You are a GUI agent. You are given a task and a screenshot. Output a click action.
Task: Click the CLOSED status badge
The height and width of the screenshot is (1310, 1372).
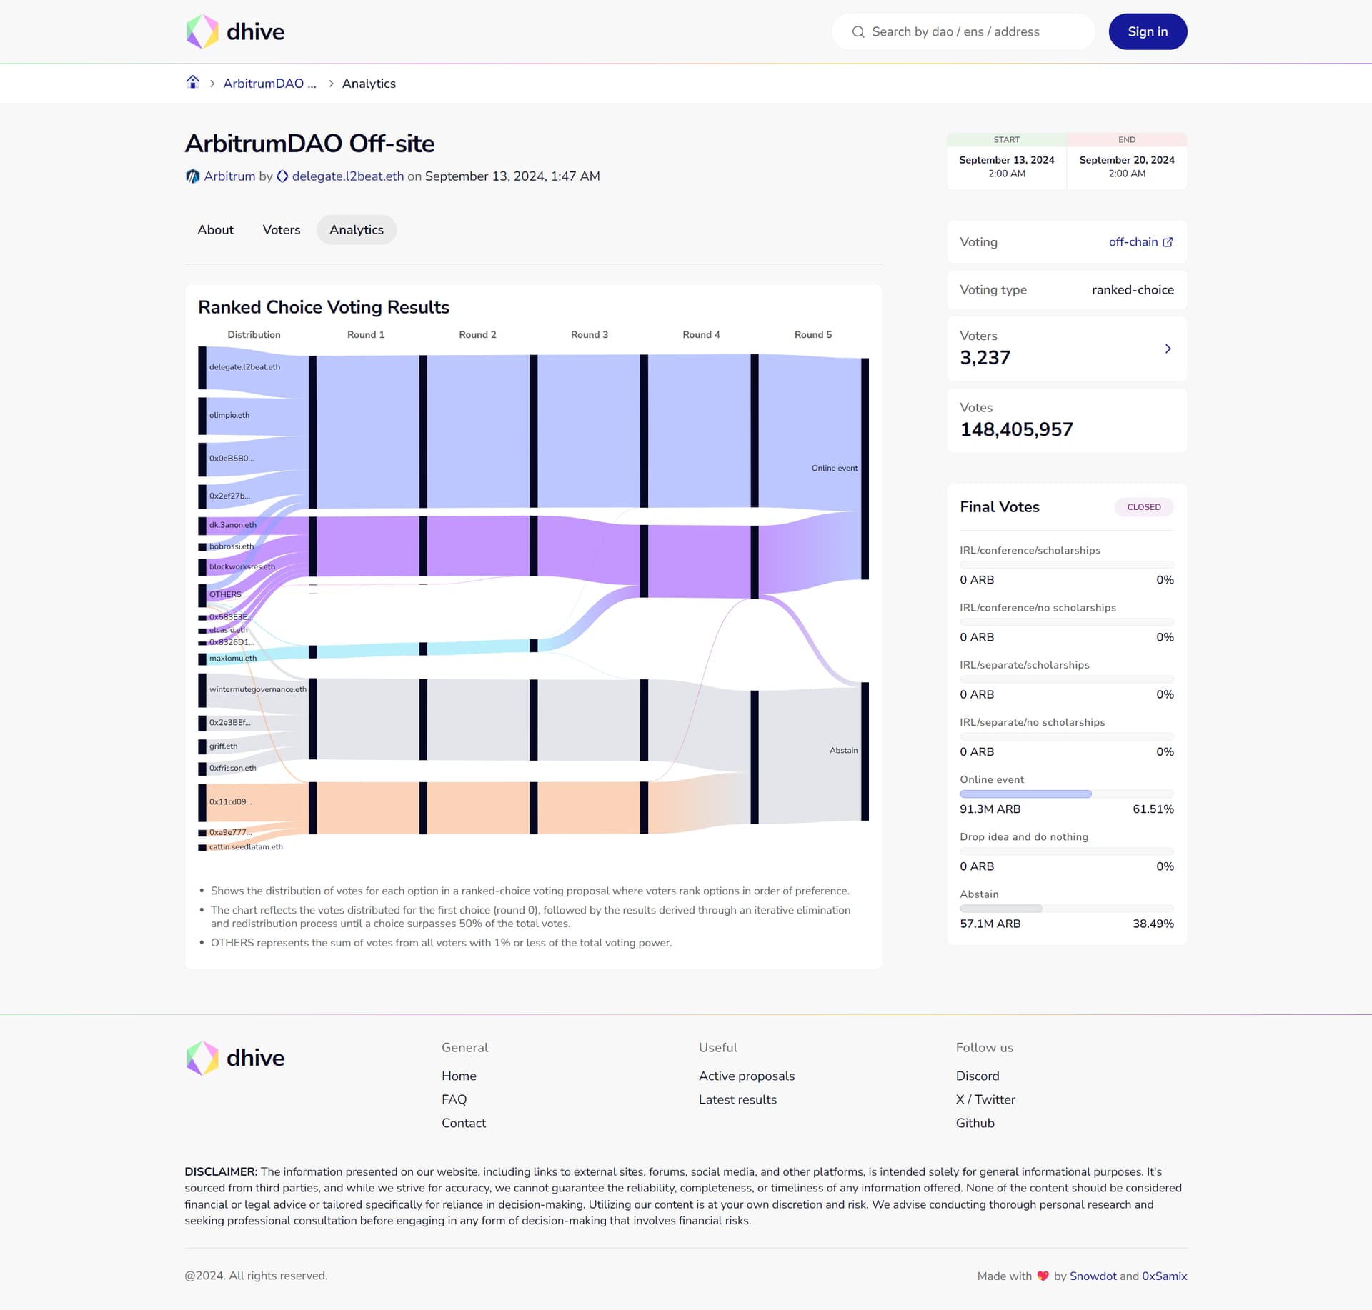[1144, 507]
